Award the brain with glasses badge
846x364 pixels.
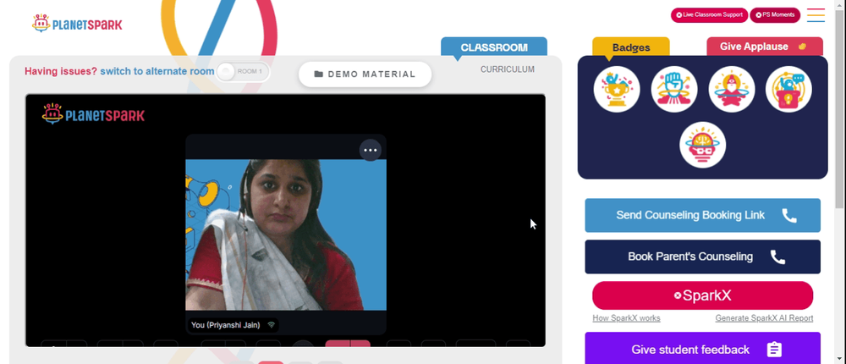coord(702,145)
